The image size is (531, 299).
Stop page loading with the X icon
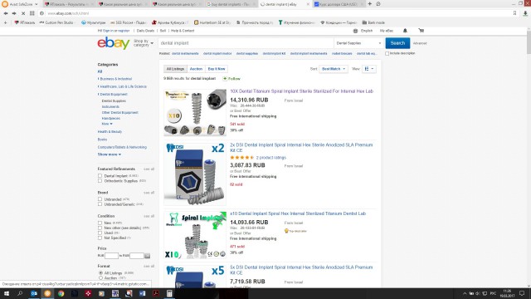[x=22, y=13]
